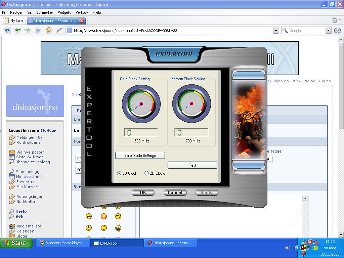Click the Kalender sidebar icon
Viewport: 344px width, 258px height.
click(x=12, y=231)
